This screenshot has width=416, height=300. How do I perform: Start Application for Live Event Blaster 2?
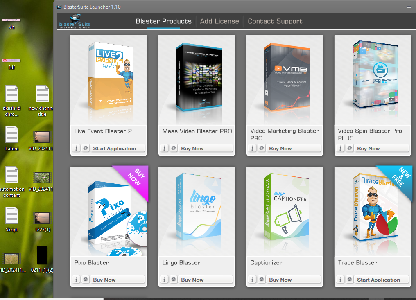(117, 148)
